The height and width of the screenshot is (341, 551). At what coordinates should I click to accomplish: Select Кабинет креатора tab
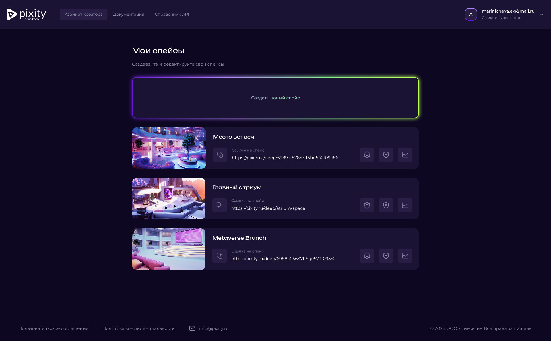point(84,14)
